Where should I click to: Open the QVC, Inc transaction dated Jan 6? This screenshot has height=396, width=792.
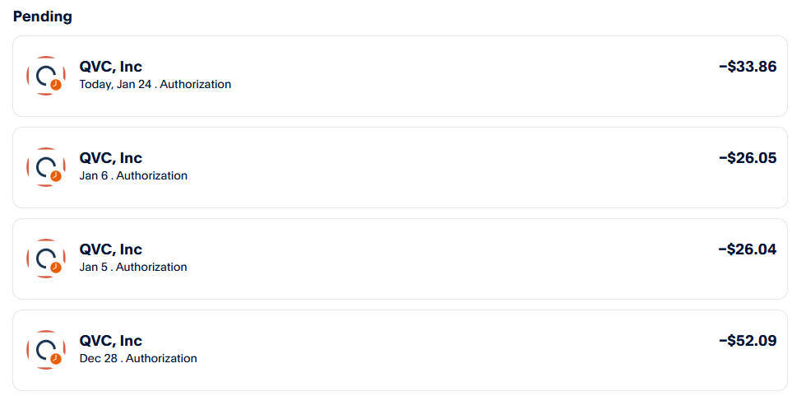[x=111, y=158]
